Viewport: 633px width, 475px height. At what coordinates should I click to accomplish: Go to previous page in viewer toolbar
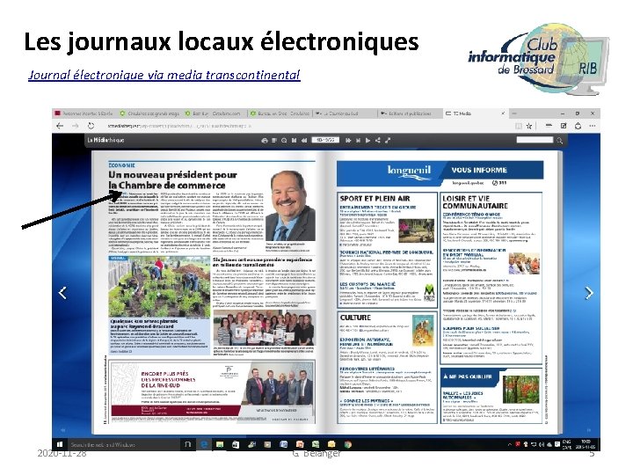[304, 140]
